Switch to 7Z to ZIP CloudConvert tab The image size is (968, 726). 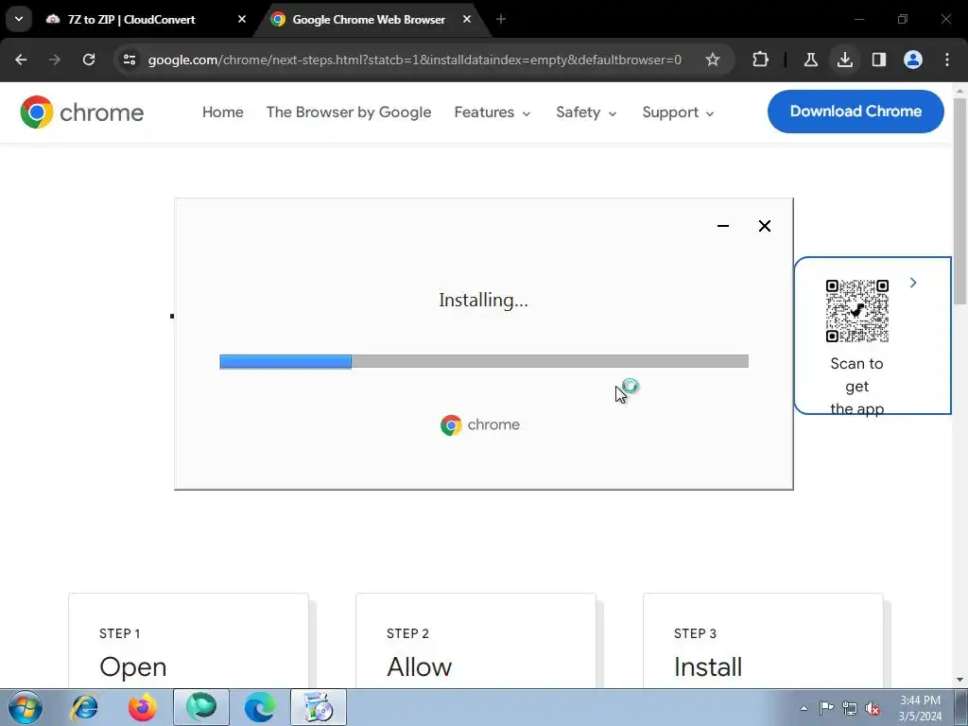pos(130,20)
